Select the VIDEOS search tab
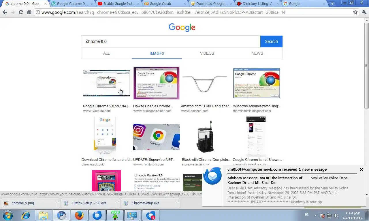 [x=207, y=53]
